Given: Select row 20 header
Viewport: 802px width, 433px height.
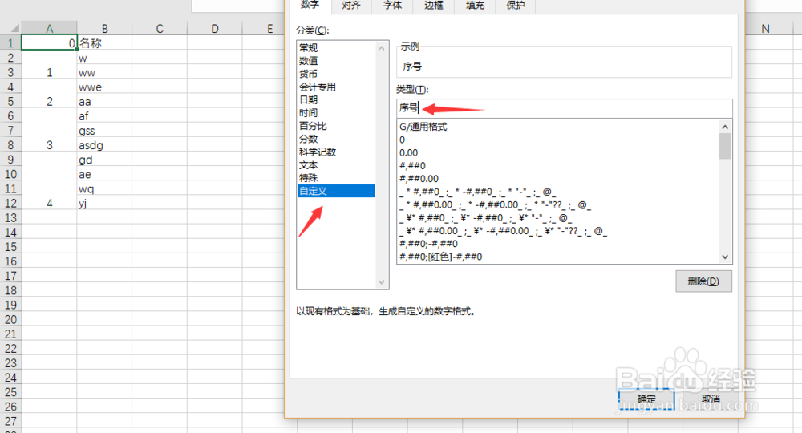Looking at the screenshot, I should click(x=10, y=319).
